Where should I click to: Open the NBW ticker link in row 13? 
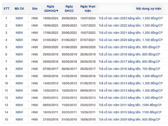[x=19, y=105]
